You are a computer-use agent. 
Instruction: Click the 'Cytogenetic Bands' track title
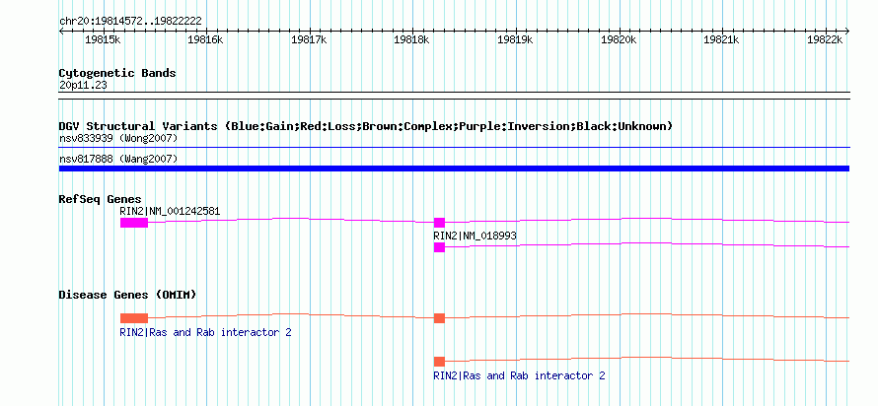pos(117,73)
